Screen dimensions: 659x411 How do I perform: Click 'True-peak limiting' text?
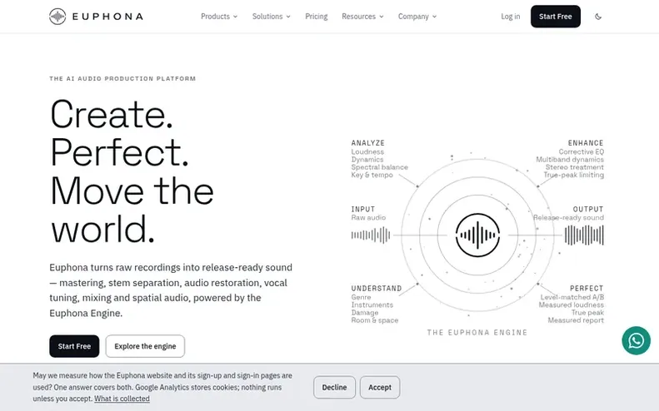click(574, 175)
